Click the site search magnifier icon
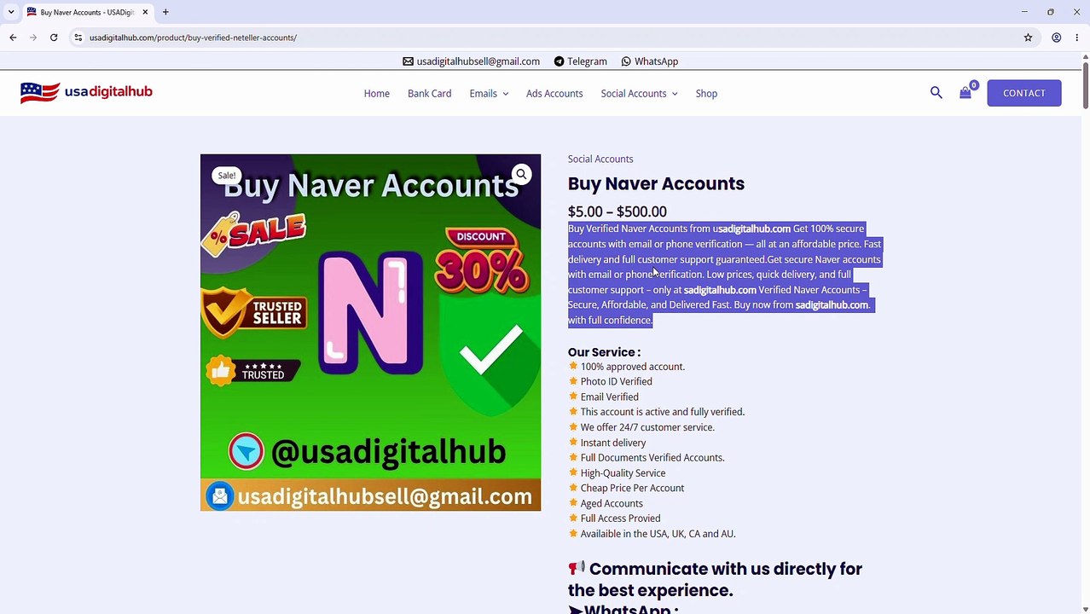The height and width of the screenshot is (614, 1090). pyautogui.click(x=936, y=93)
